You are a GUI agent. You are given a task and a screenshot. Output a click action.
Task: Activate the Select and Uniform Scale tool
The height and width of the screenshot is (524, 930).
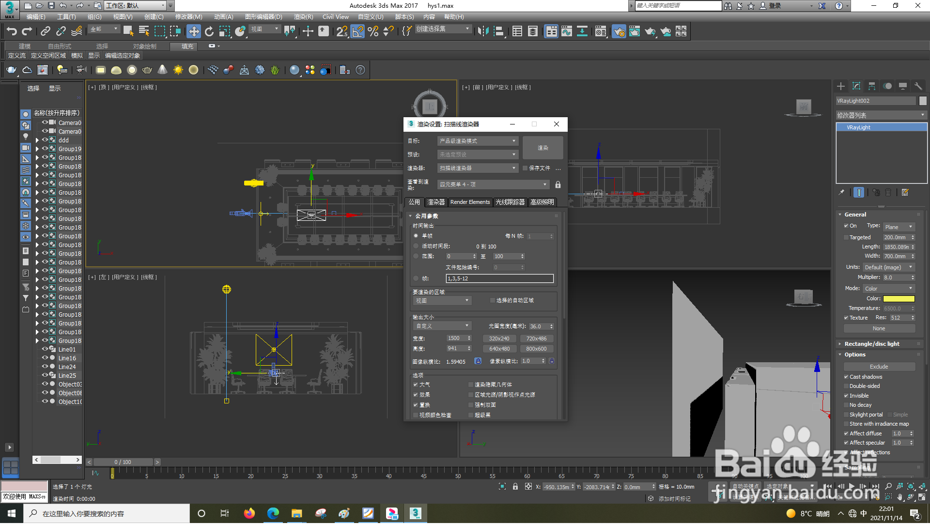[225, 32]
